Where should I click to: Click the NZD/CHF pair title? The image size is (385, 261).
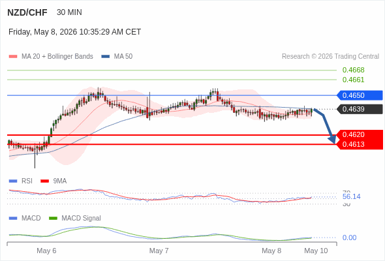tap(27, 12)
